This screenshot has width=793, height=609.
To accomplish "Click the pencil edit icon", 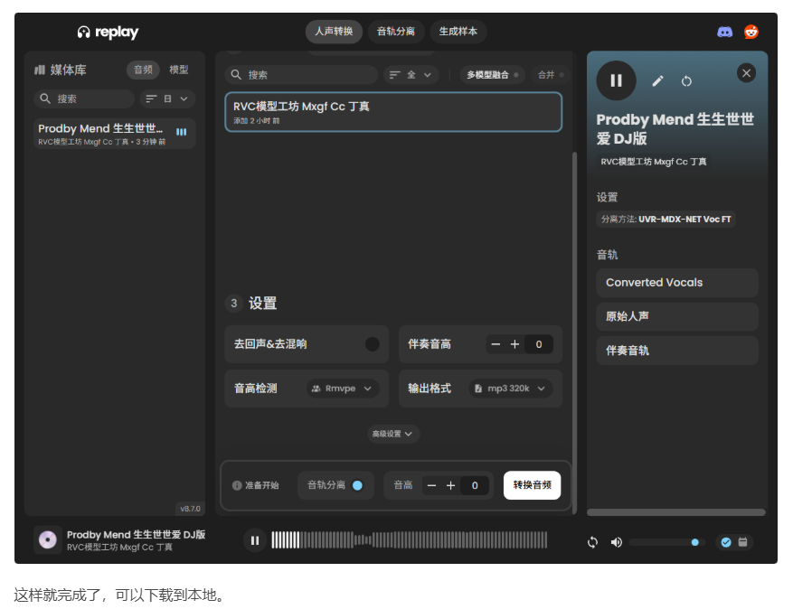I will pyautogui.click(x=657, y=80).
